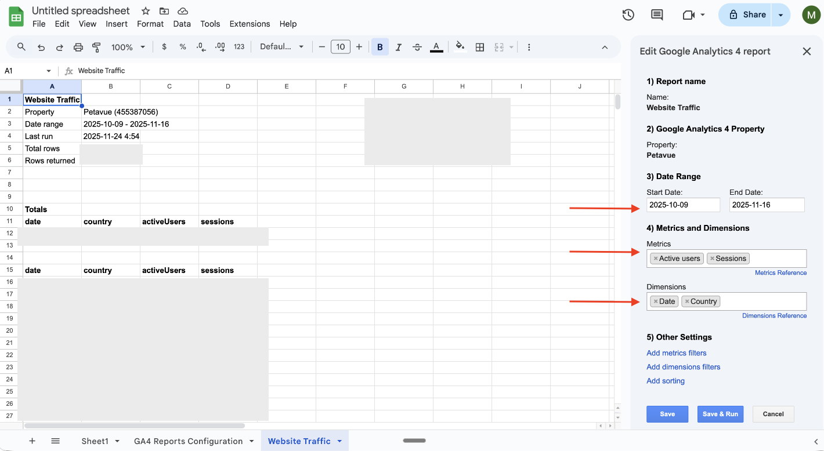Open the Dimensions Reference link

(x=774, y=315)
